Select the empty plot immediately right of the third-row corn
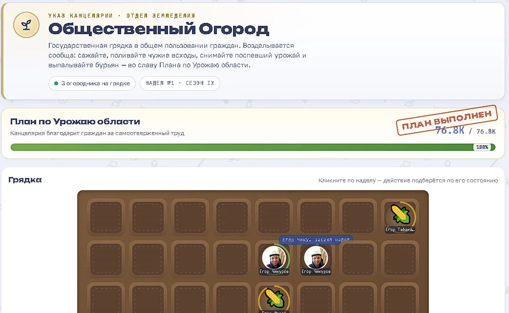 (316, 299)
